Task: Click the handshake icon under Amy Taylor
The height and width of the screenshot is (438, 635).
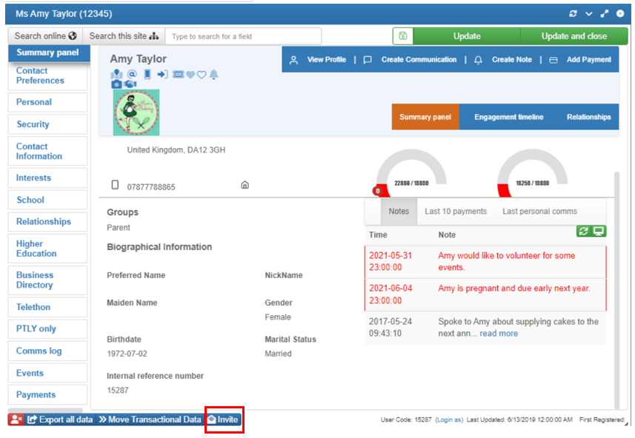Action: [x=130, y=84]
